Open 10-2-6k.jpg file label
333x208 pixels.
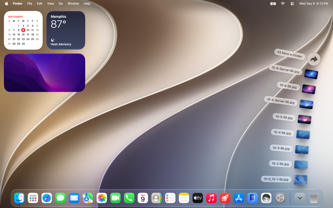click(281, 164)
